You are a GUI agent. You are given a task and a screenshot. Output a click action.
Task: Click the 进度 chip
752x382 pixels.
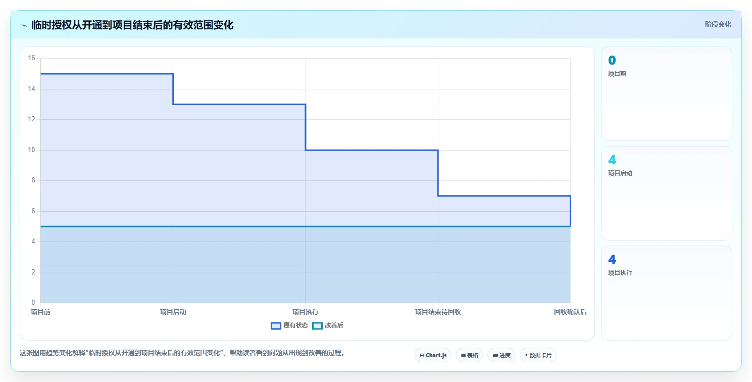coord(502,355)
